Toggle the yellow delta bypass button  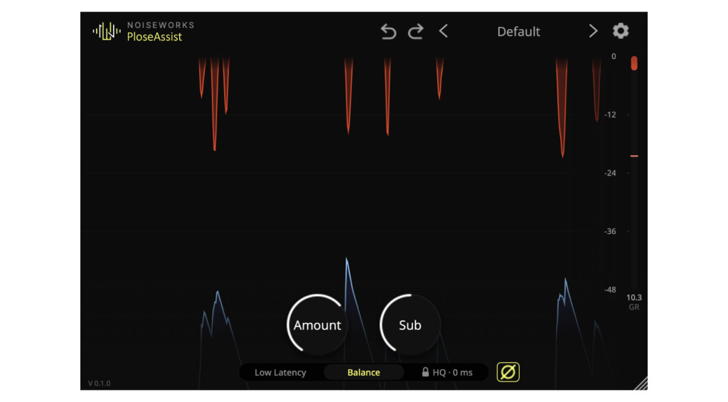pyautogui.click(x=508, y=372)
